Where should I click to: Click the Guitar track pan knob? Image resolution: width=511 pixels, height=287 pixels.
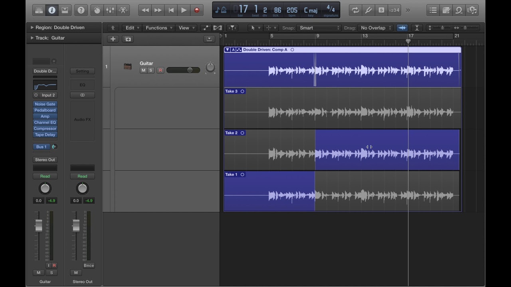click(x=210, y=68)
